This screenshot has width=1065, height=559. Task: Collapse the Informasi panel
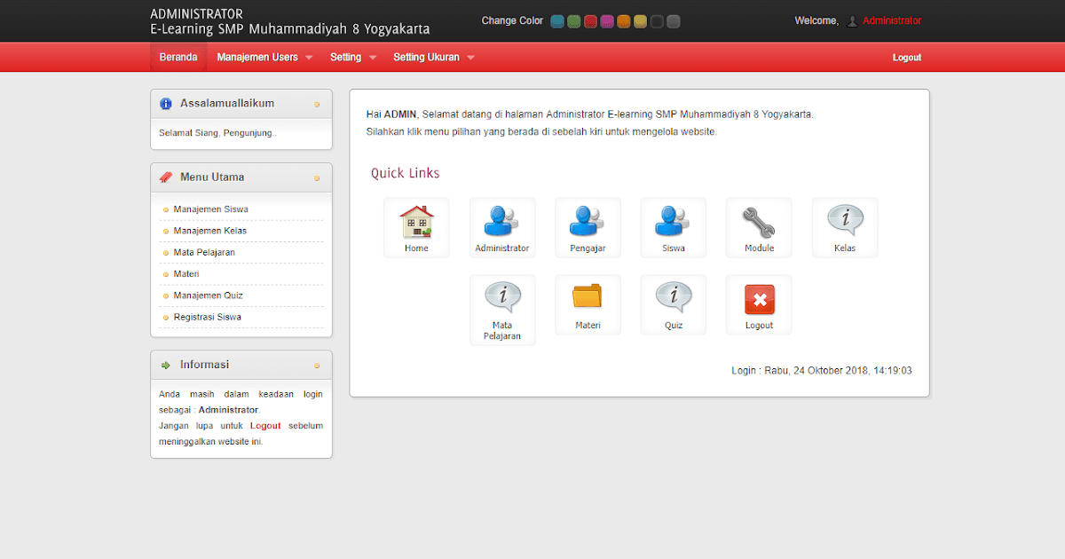(x=317, y=364)
